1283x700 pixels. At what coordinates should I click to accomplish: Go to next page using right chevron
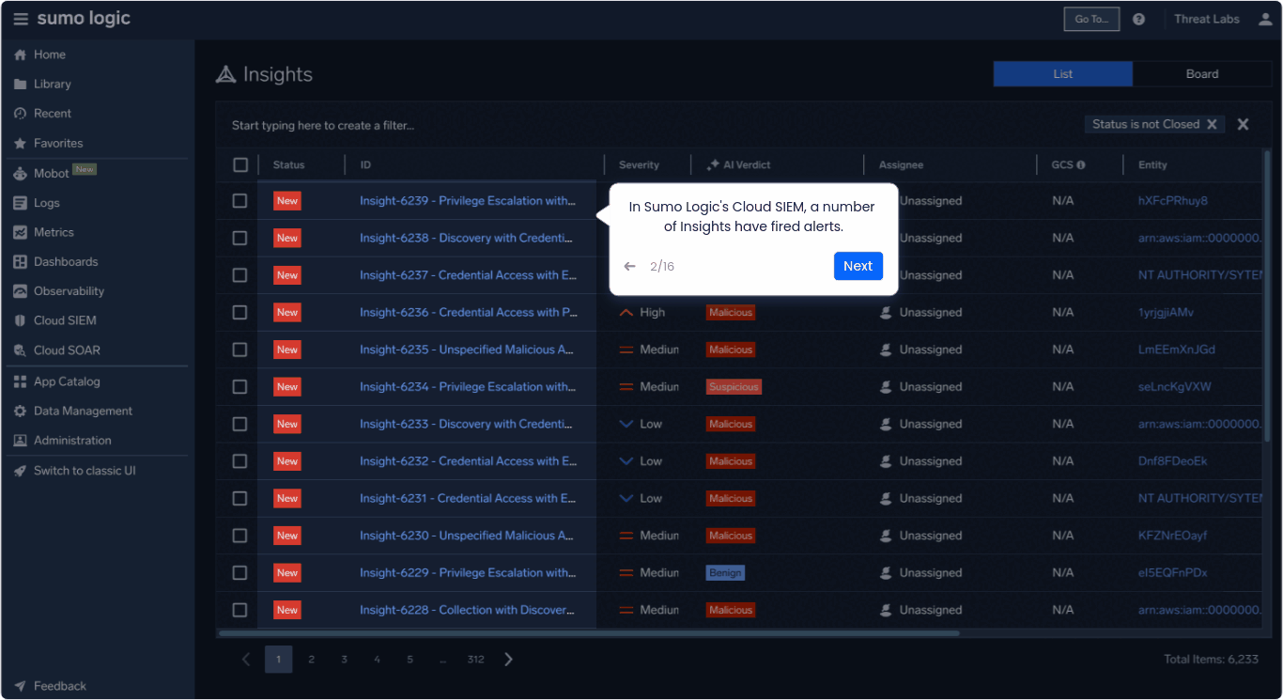pos(509,660)
